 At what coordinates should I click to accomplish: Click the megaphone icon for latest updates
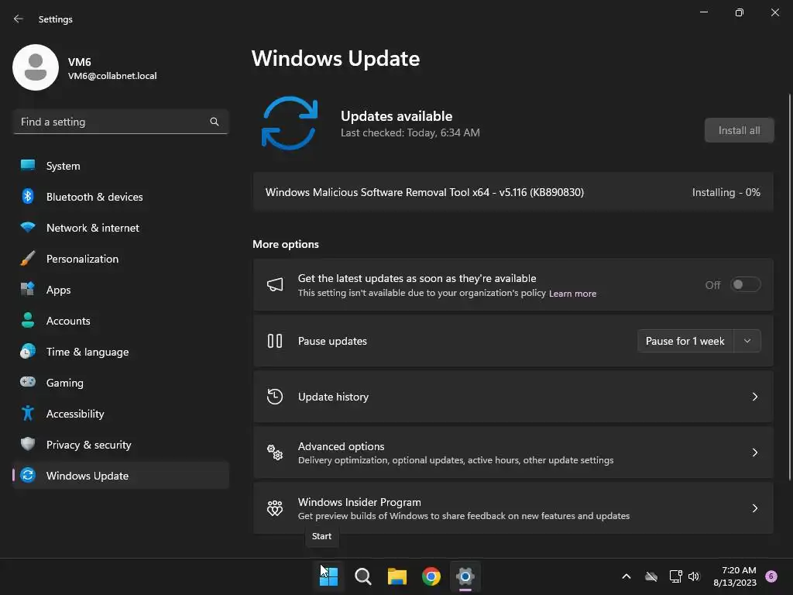click(x=275, y=285)
